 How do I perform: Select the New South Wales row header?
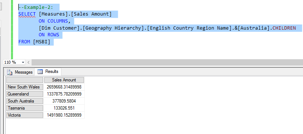point(25,87)
